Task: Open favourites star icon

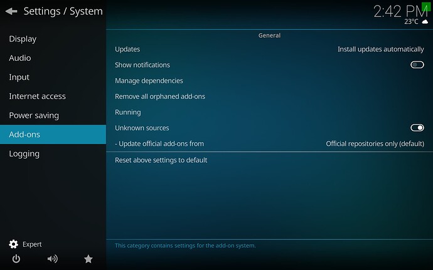Action: (88, 259)
